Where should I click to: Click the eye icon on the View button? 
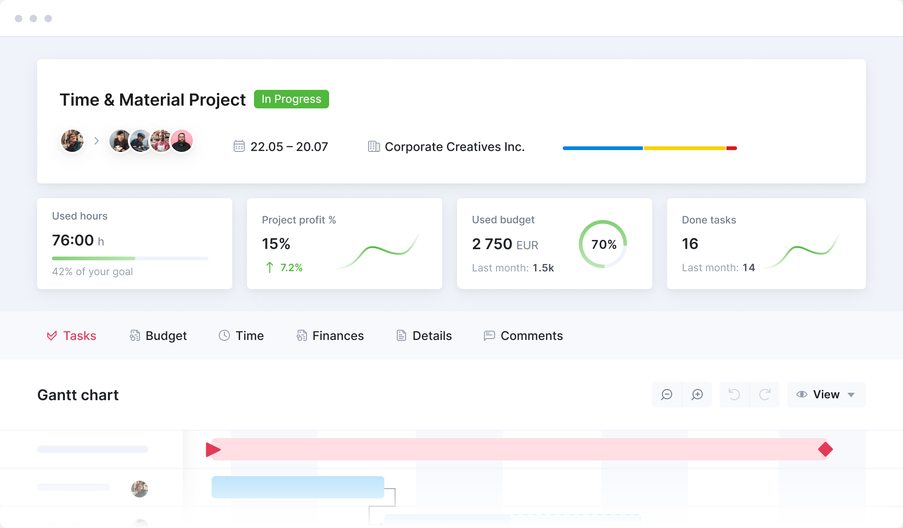[x=803, y=394]
